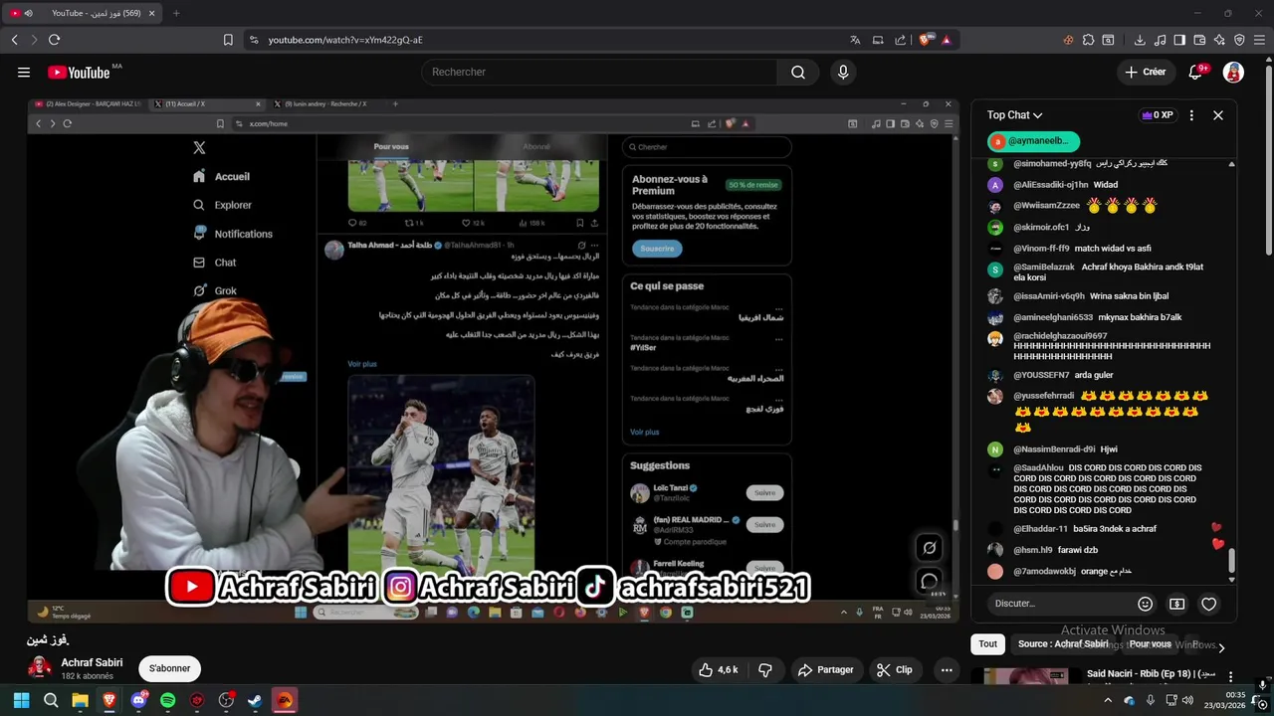Reload the page in browser toolbar
This screenshot has width=1274, height=716.
click(54, 40)
